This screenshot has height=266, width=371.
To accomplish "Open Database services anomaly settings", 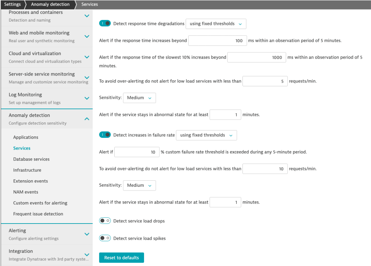I will [31, 159].
